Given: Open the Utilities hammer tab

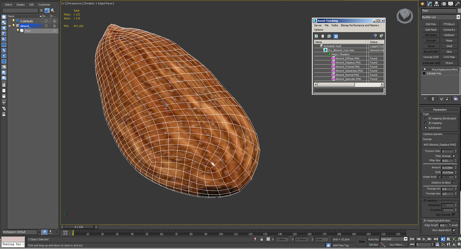Looking at the screenshot, I should 457,4.
